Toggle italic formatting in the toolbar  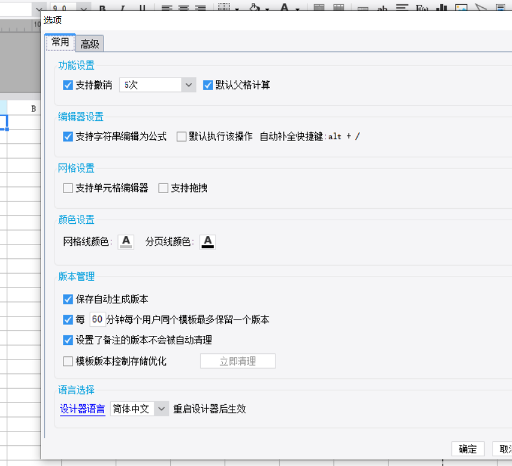pos(123,8)
